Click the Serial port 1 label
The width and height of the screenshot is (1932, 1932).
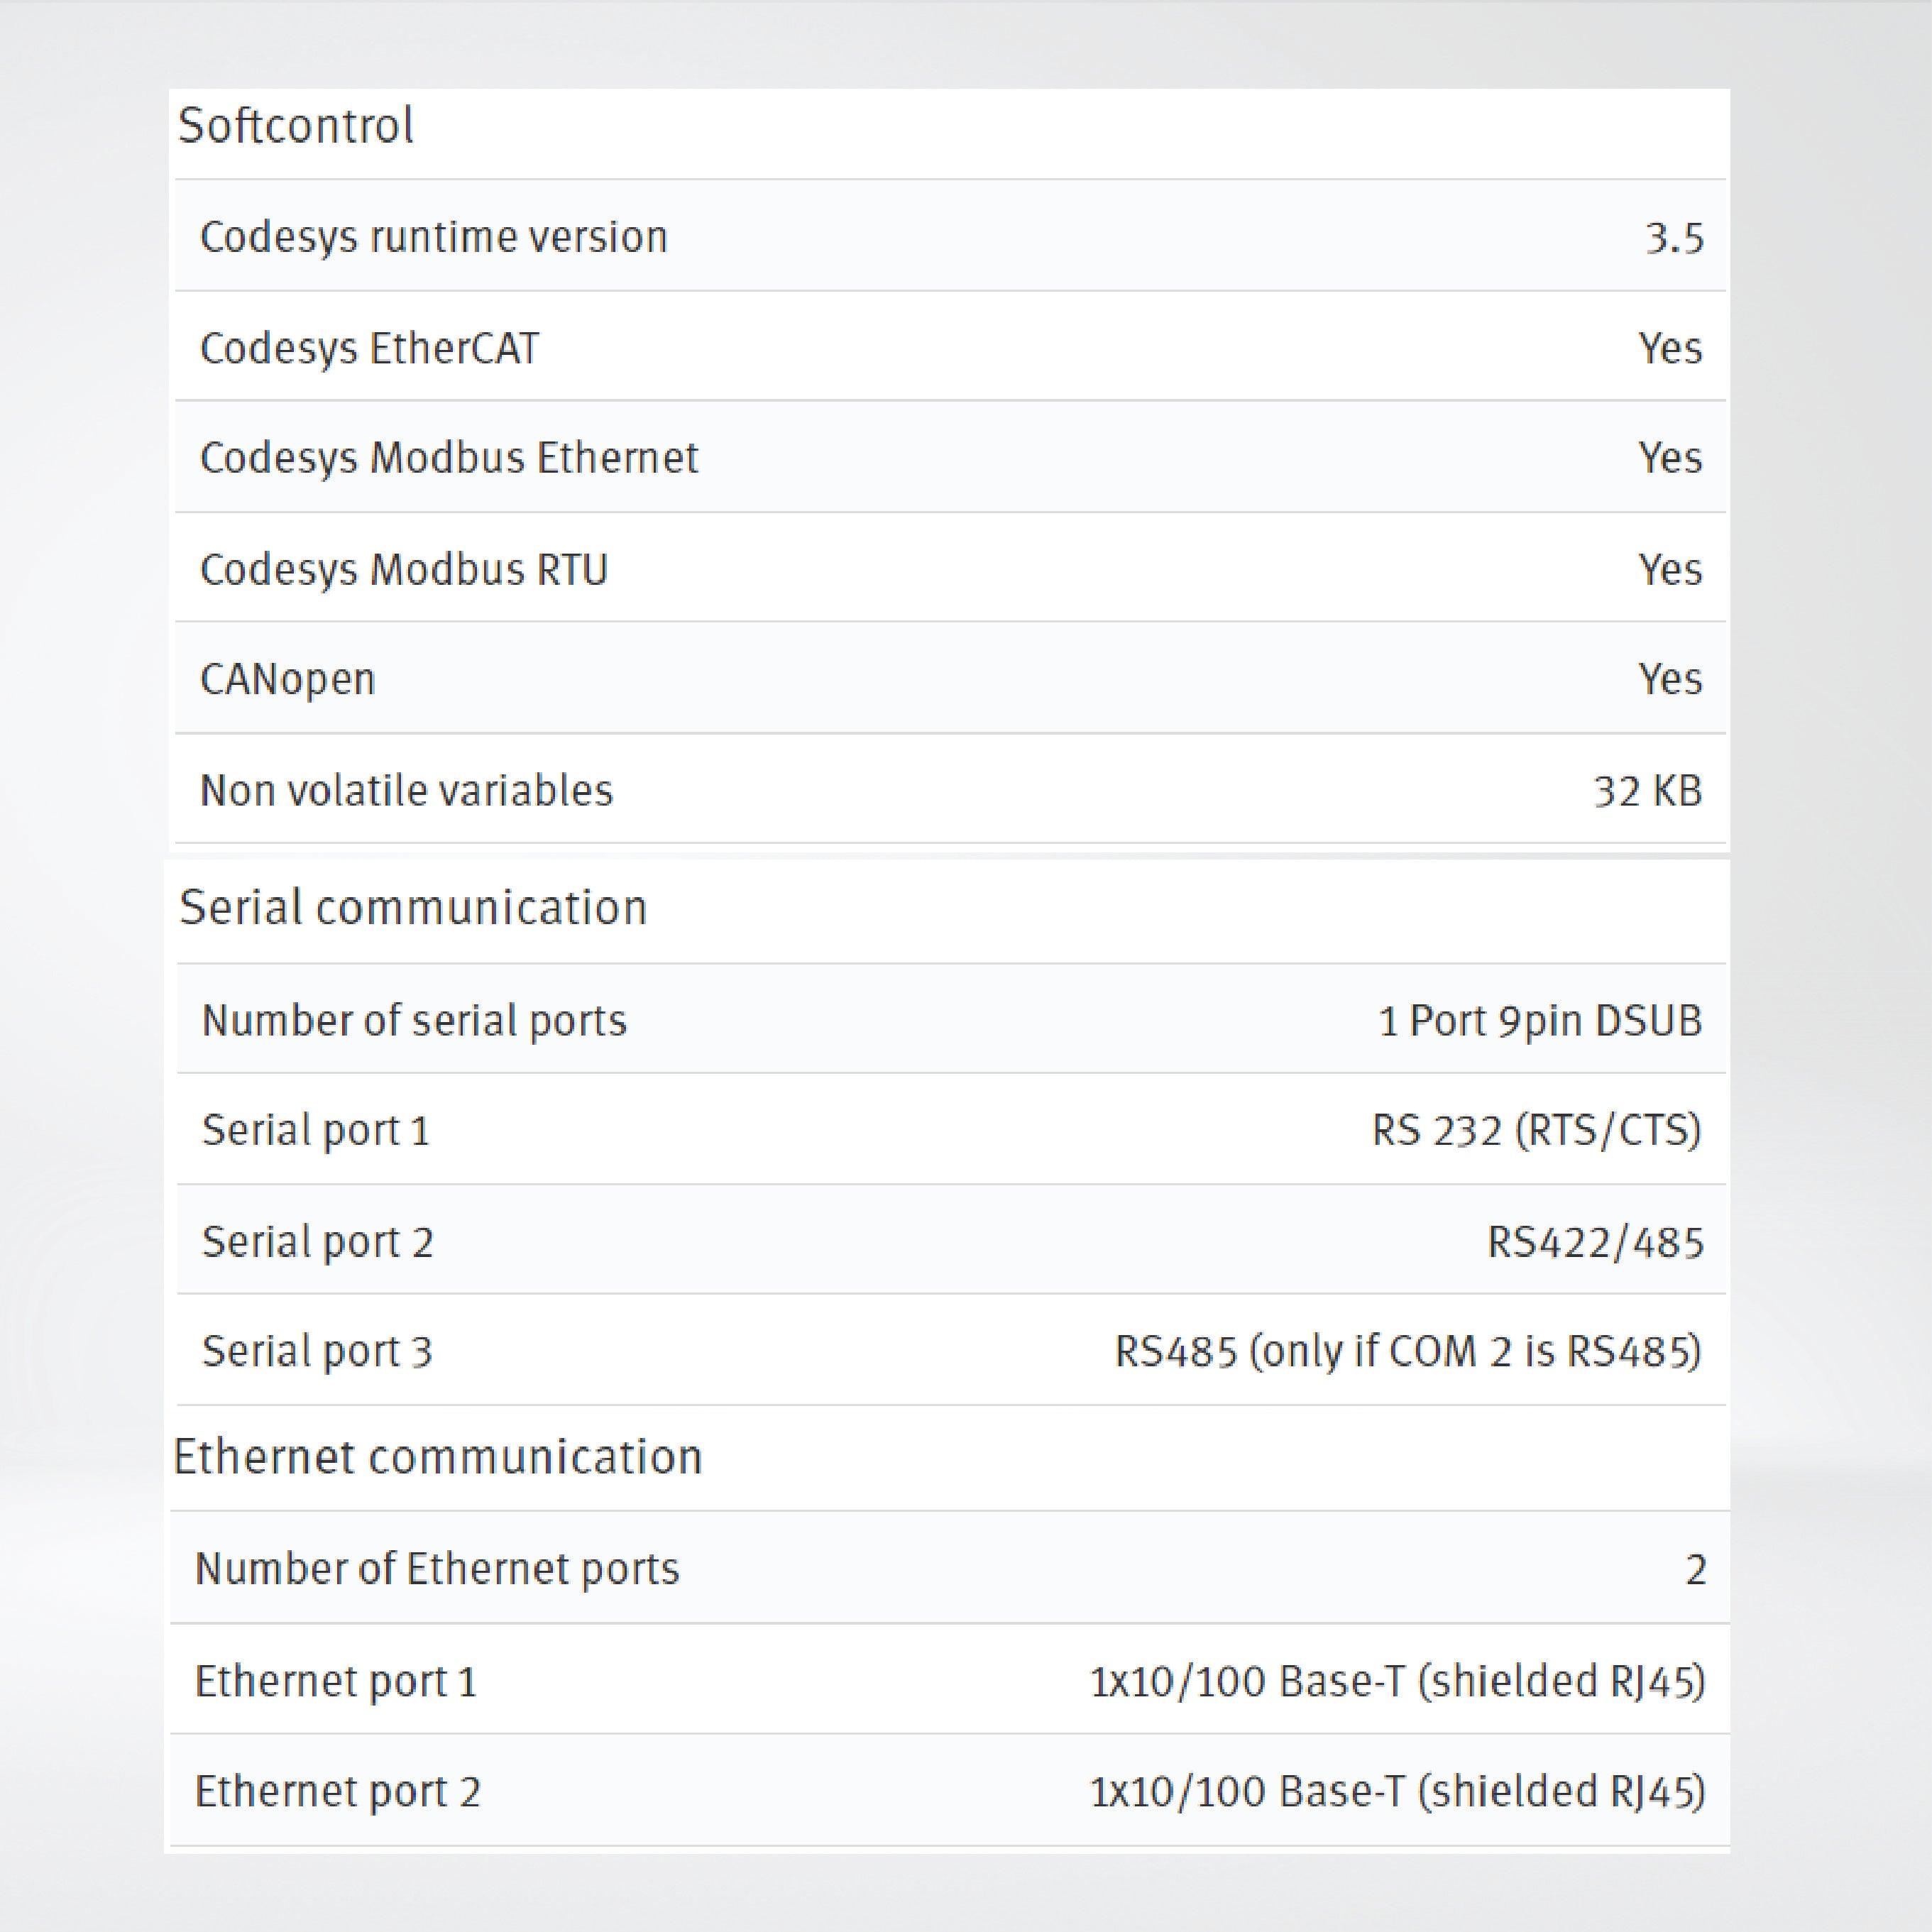click(x=316, y=1131)
